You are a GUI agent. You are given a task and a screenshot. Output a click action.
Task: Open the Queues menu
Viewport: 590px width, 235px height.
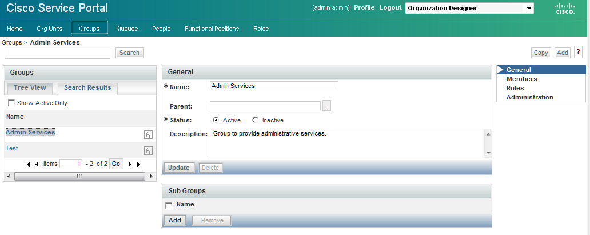coord(127,29)
